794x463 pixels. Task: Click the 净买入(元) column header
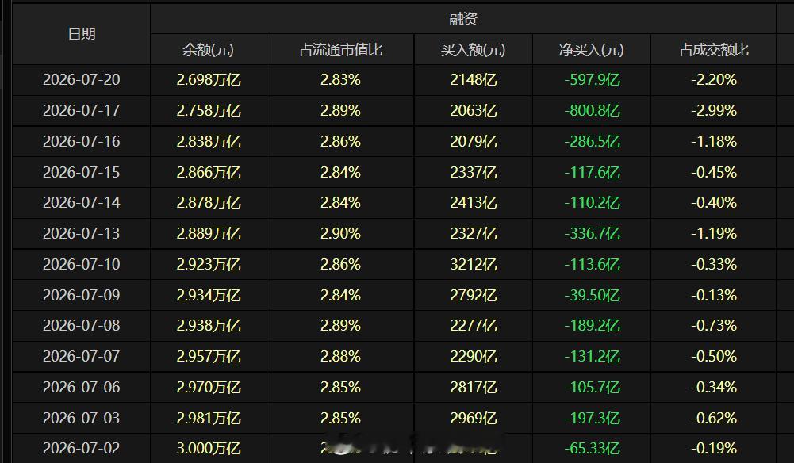pyautogui.click(x=591, y=50)
